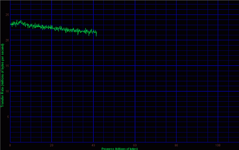Viewport: 239px width, 150px height.
Task: Click the 10 tick label on the vertical axis
Action: (7, 91)
